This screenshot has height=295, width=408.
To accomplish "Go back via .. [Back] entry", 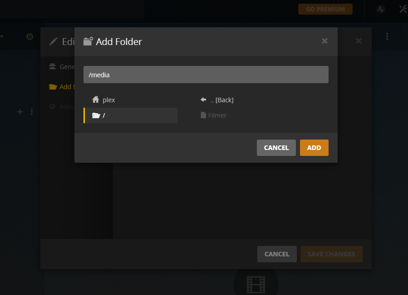I will (217, 100).
